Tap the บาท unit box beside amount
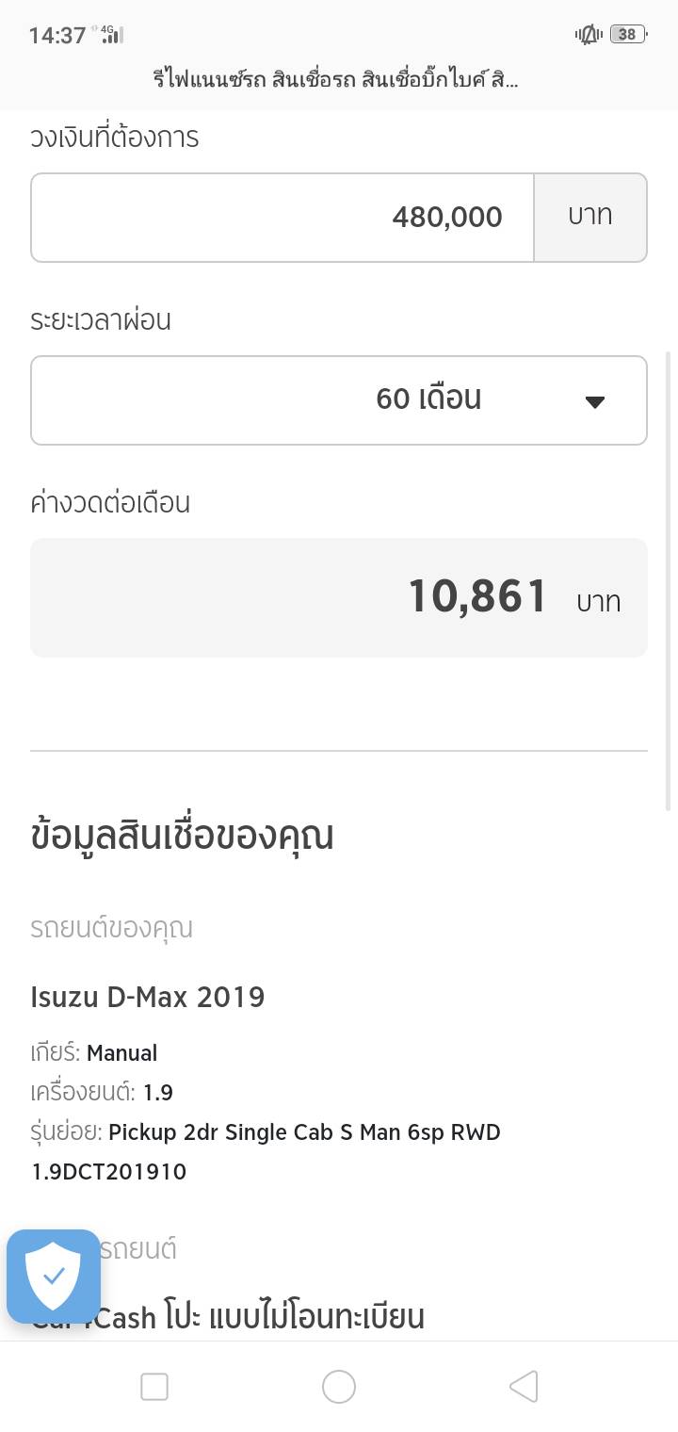This screenshot has width=678, height=1432. (590, 217)
